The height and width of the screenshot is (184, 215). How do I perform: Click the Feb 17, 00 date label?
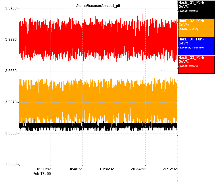[42, 174]
